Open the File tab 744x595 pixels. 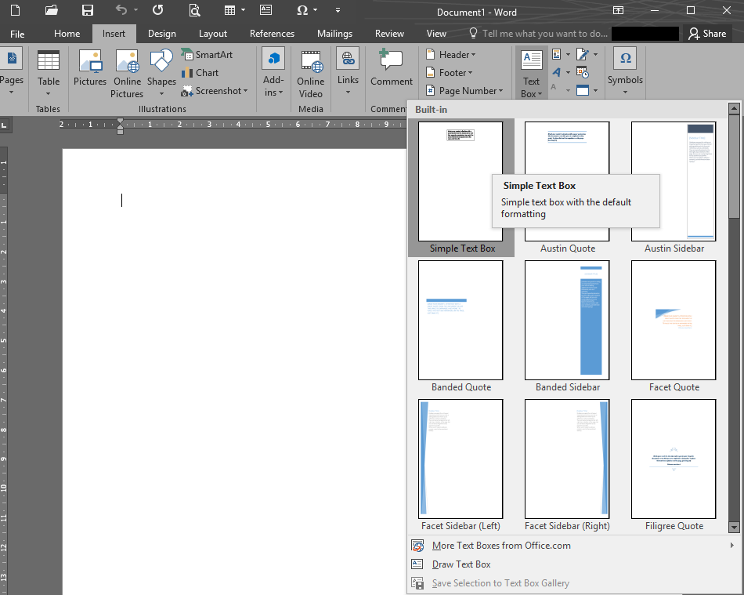coord(17,34)
